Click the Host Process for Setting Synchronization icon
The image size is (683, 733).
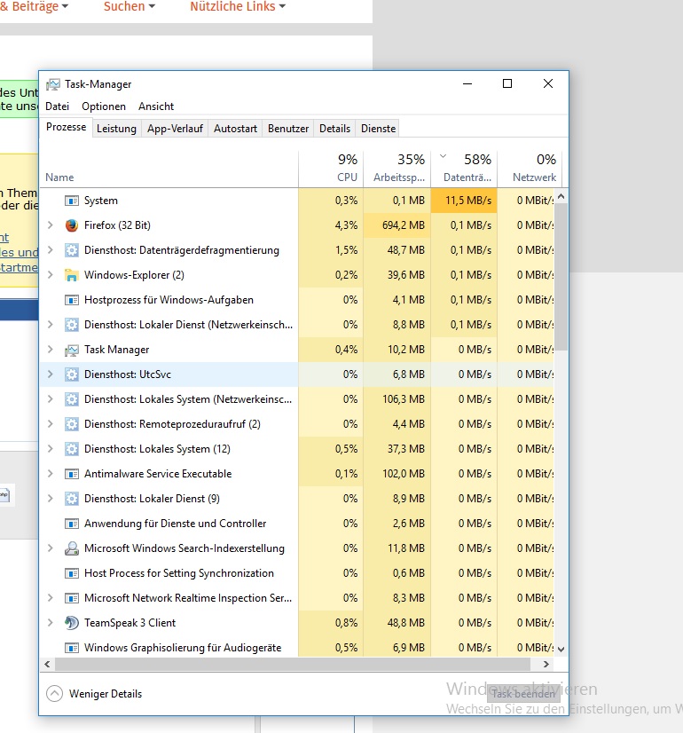click(x=72, y=573)
